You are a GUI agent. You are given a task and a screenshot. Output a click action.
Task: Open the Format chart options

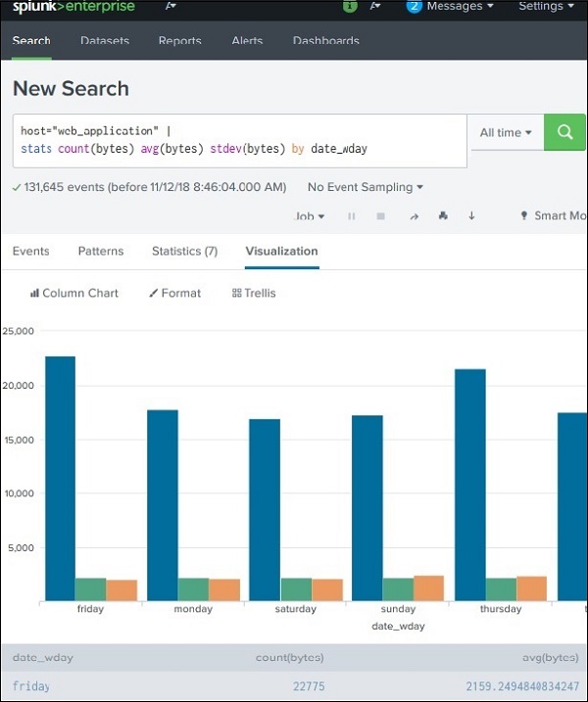click(x=174, y=293)
